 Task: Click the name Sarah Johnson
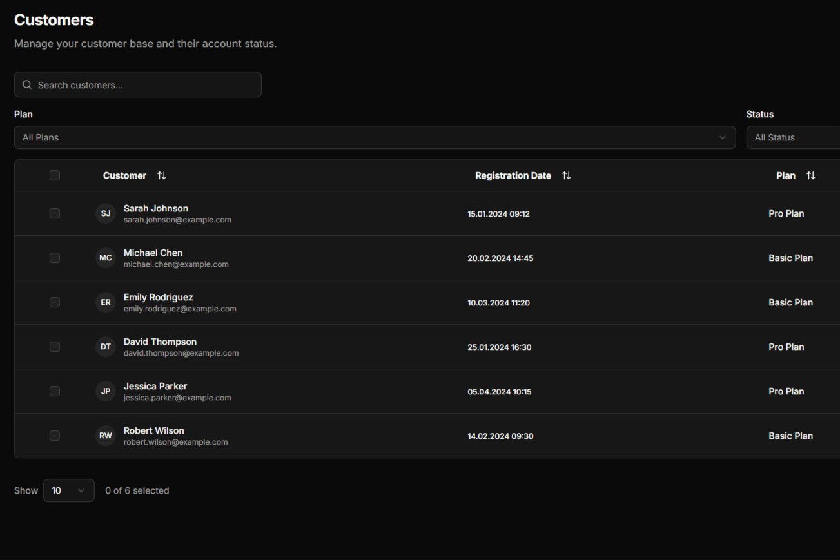click(x=156, y=208)
